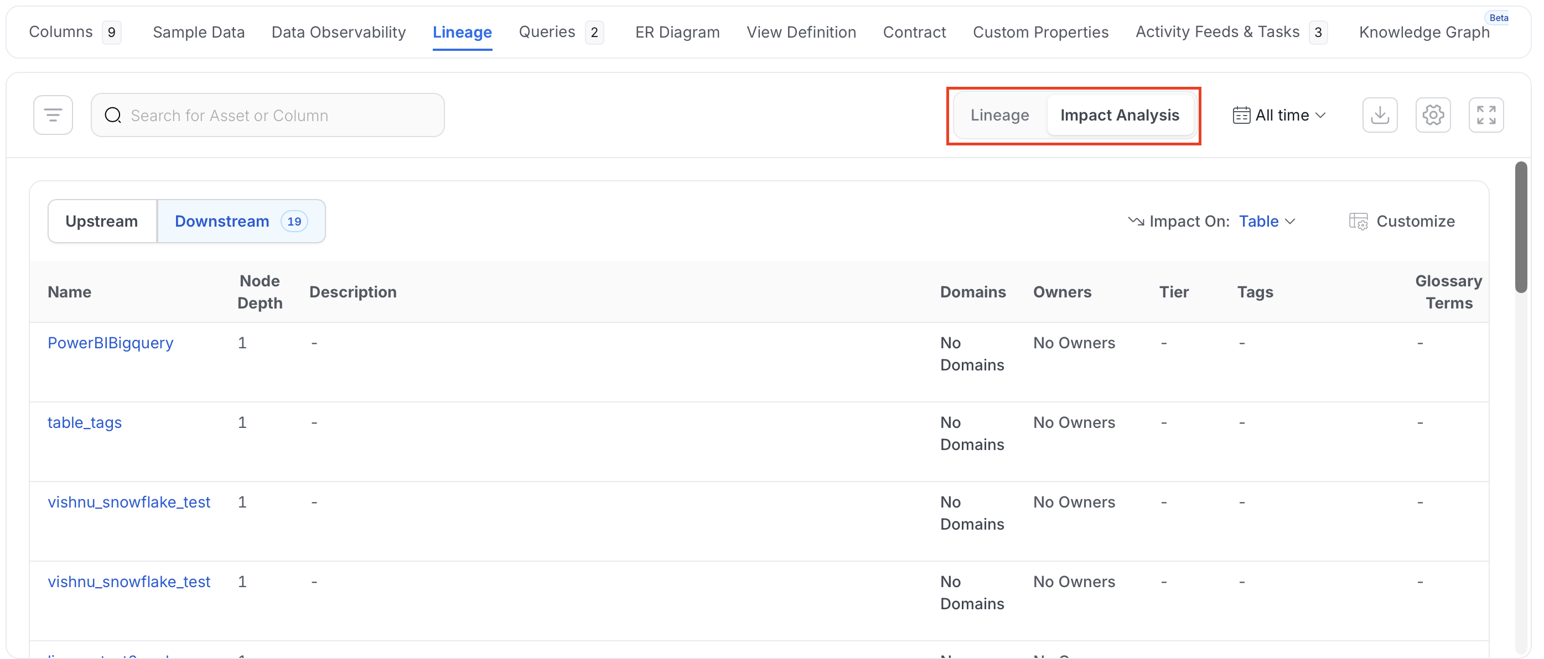Click the search magnifier icon

pyautogui.click(x=113, y=115)
